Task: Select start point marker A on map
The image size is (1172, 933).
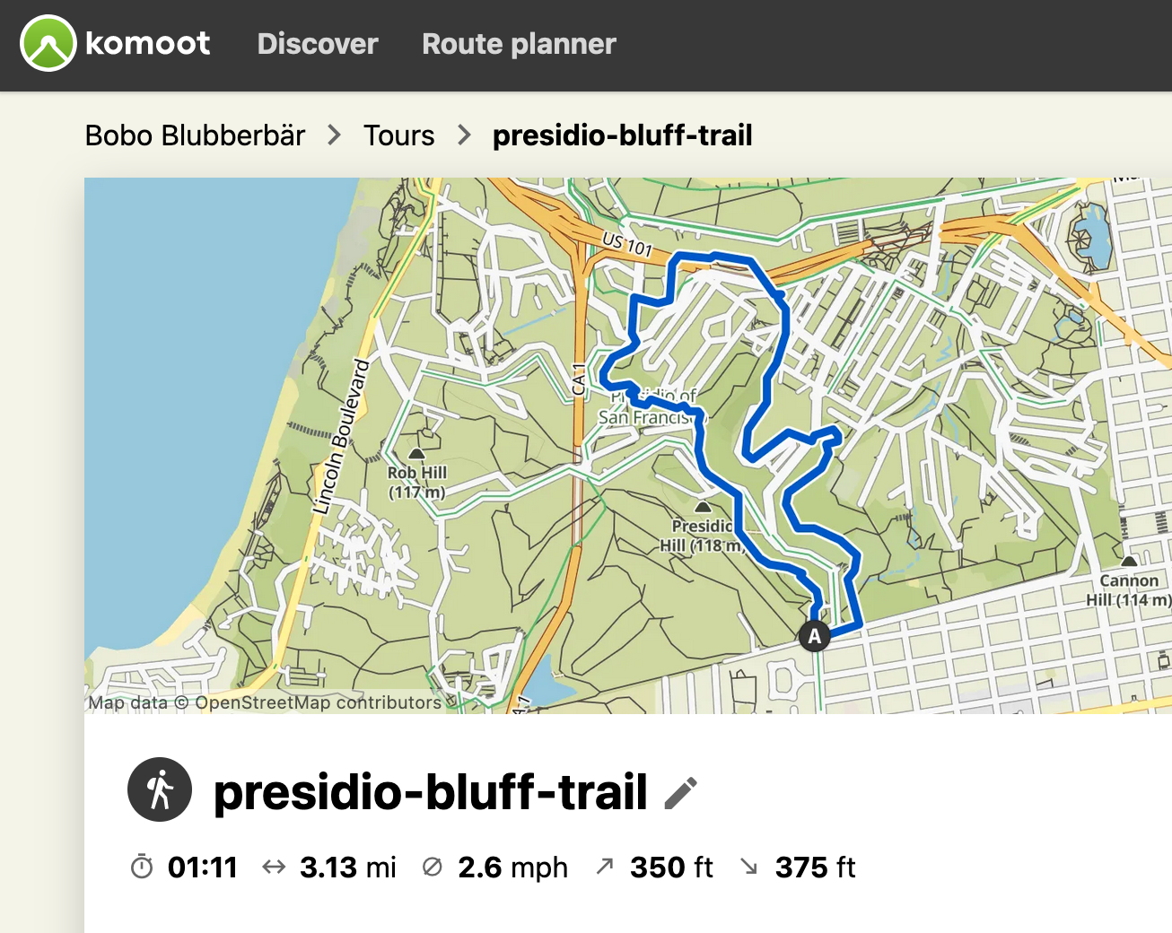Action: coord(814,636)
